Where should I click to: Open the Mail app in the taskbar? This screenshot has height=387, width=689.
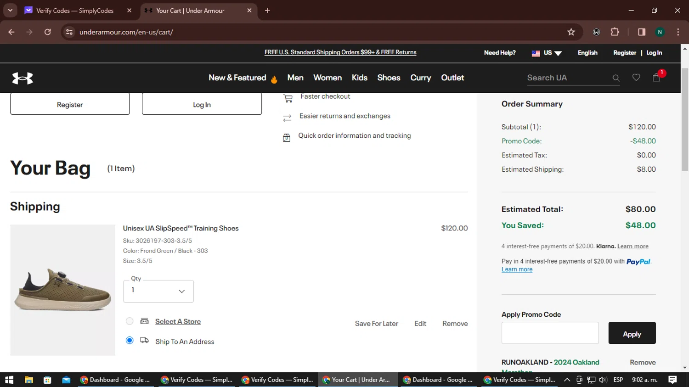click(66, 380)
